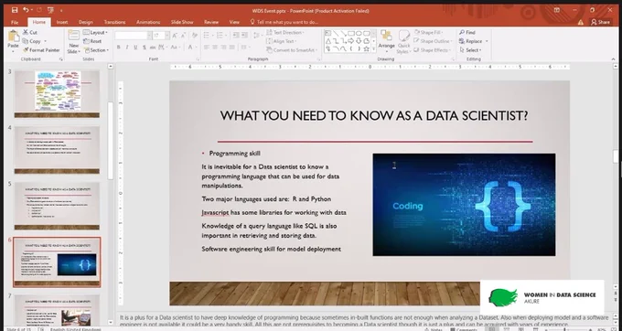Activate Format Painter
The height and width of the screenshot is (331, 622).
click(x=41, y=50)
